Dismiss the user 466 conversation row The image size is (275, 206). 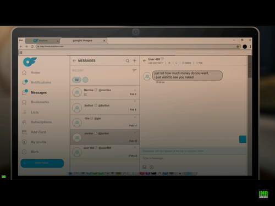point(135,147)
